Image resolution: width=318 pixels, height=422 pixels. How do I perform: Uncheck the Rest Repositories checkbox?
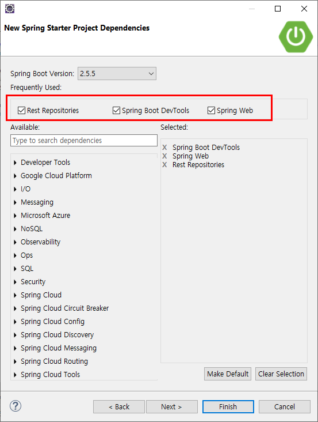(21, 110)
